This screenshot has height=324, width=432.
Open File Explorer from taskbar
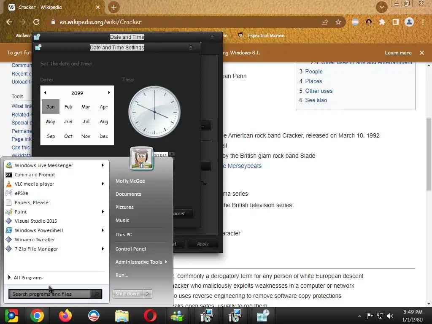click(122, 316)
